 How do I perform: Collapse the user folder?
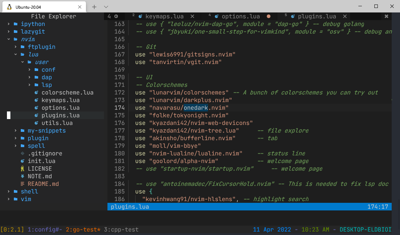coord(23,62)
